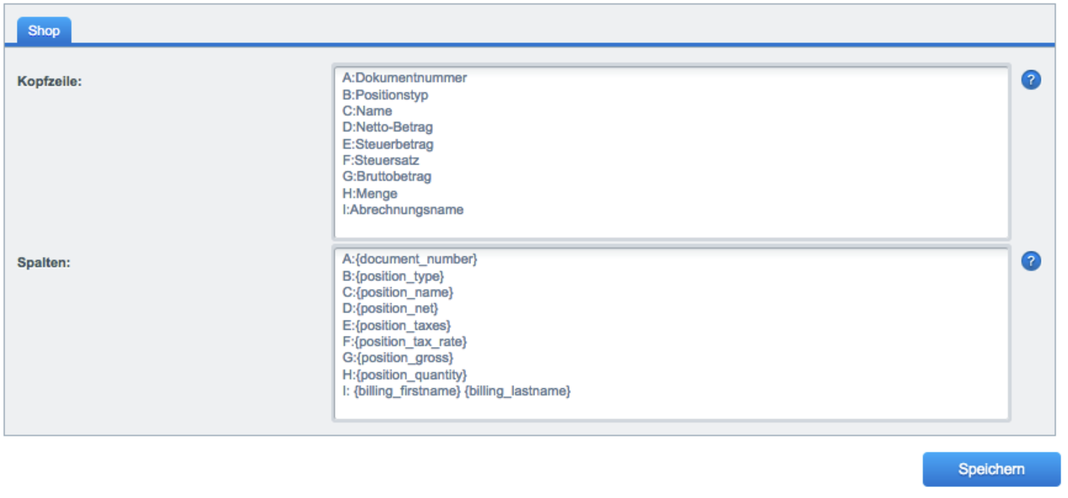Click the G:Bruttobetrag header entry
The width and height of the screenshot is (1068, 498).
tap(386, 177)
